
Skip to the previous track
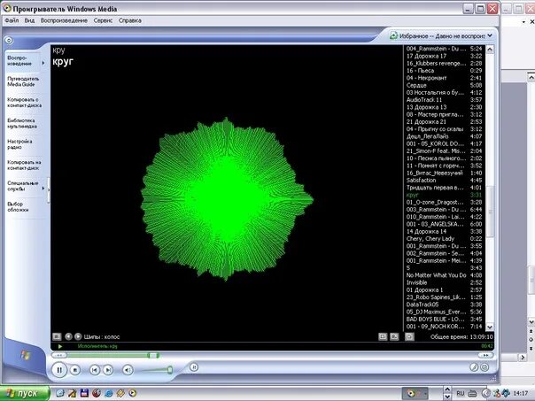[95, 370]
